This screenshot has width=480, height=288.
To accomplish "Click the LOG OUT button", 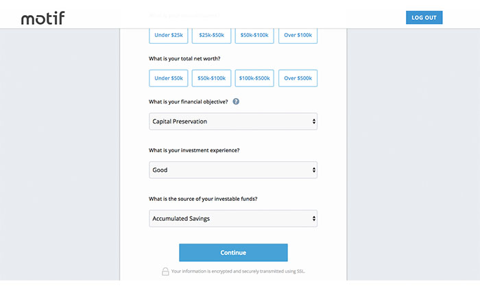I will tap(424, 17).
